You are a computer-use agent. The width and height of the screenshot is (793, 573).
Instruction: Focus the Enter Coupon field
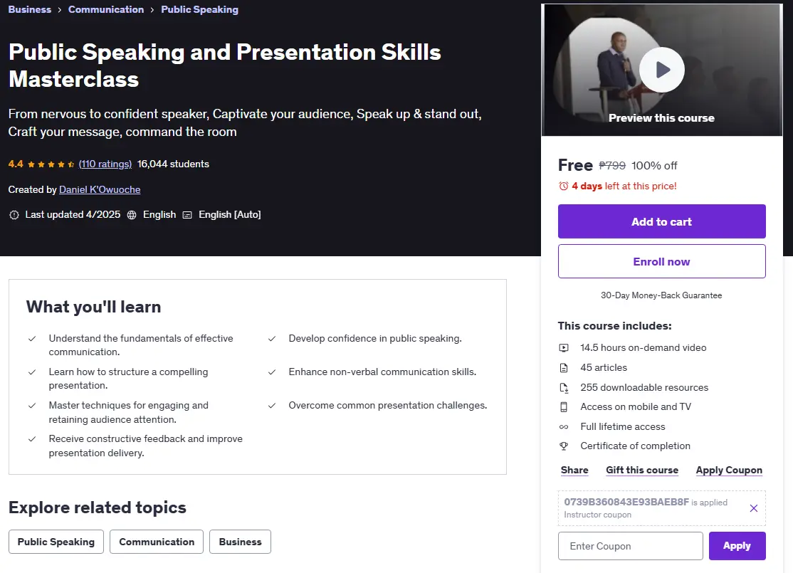point(630,546)
